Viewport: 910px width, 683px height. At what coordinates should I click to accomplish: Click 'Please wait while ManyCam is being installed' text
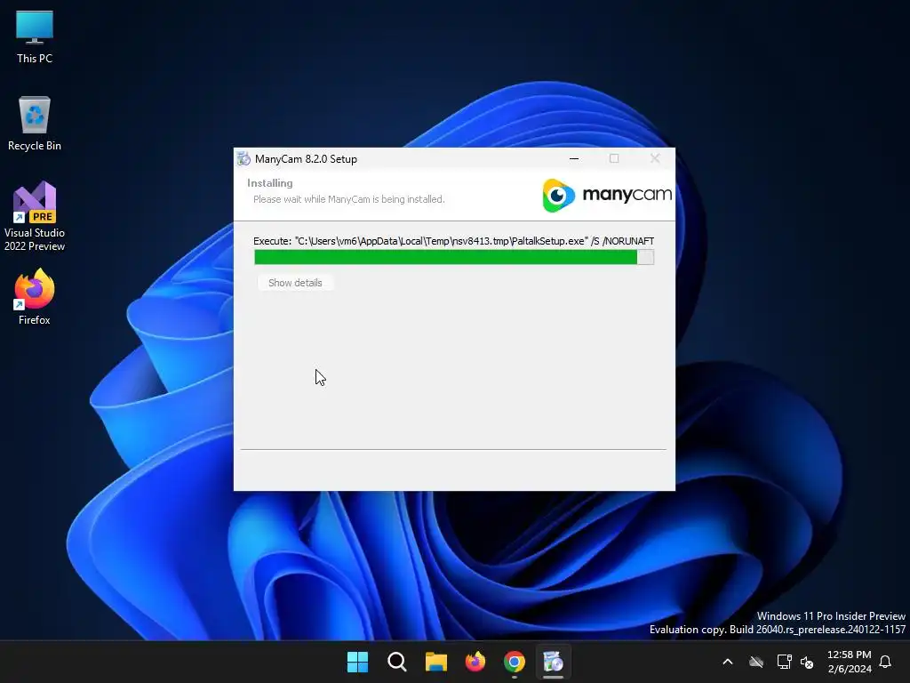[348, 199]
